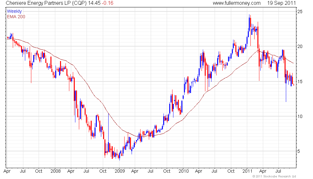Select the blue 'Weekly' legend label
Image resolution: width=313 pixels, height=179 pixels.
(14, 12)
